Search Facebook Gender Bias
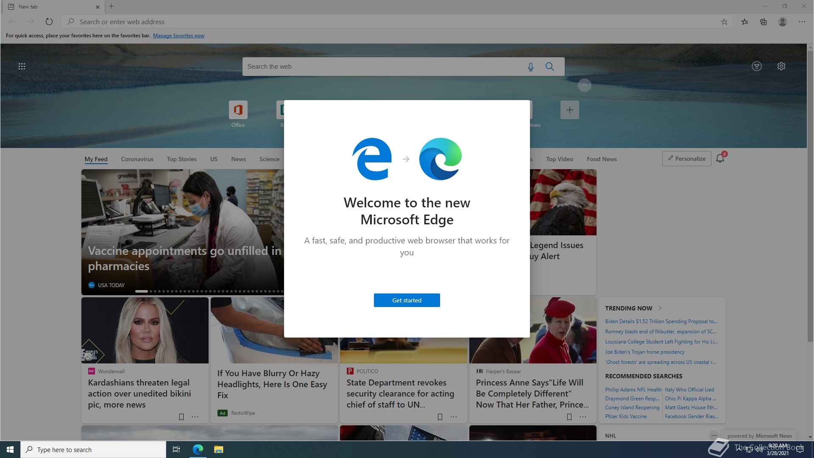 (x=691, y=416)
